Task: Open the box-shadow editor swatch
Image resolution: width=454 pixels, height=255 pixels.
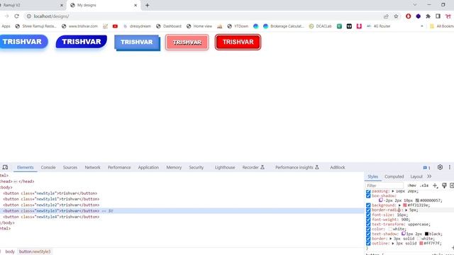Action: tap(381, 200)
